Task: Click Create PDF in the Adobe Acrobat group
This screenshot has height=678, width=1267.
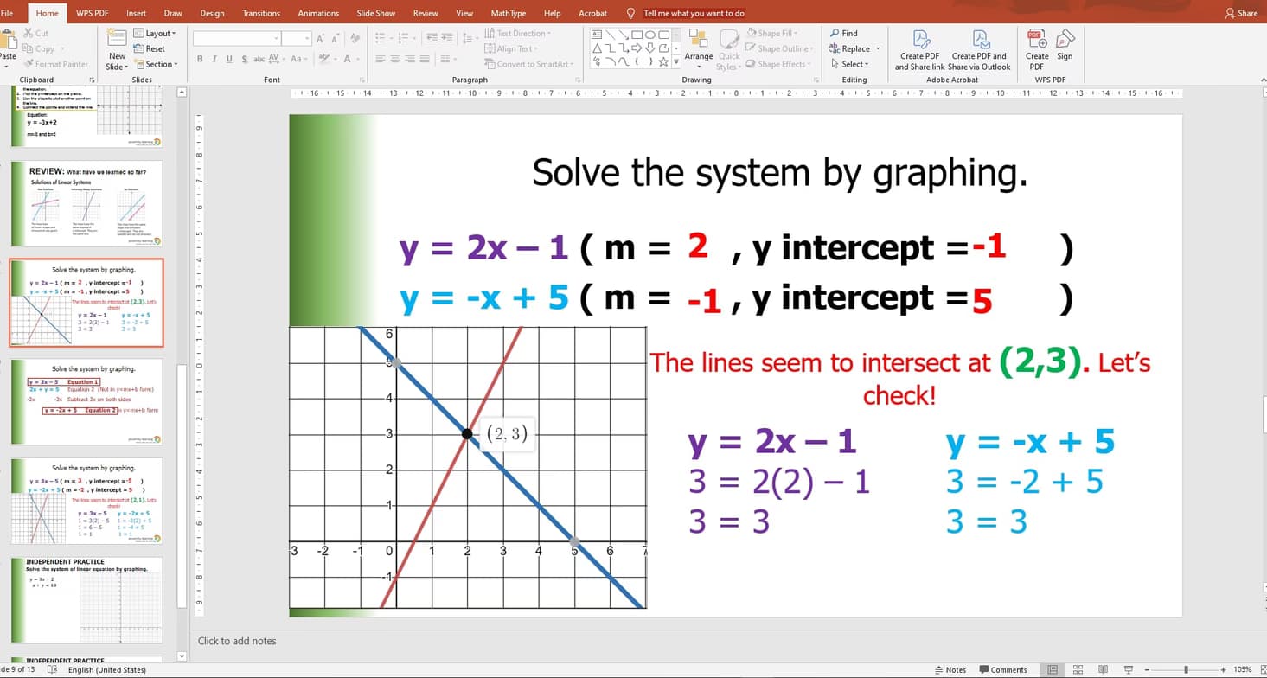Action: click(919, 48)
